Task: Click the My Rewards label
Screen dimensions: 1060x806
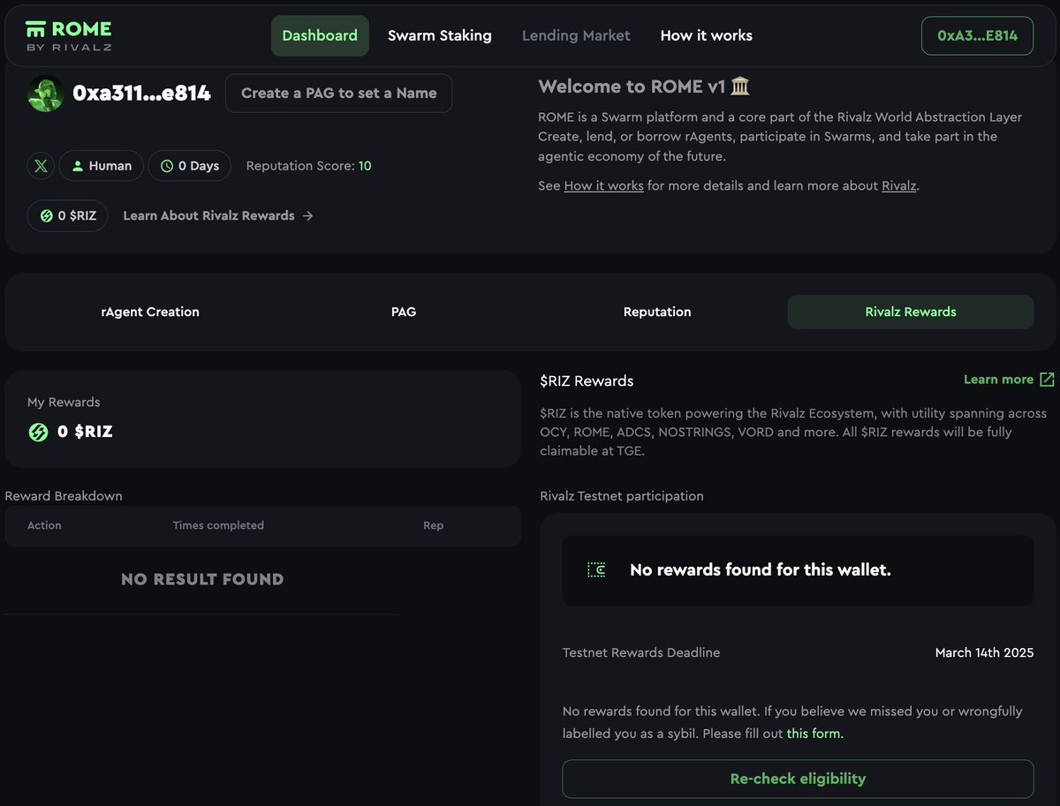Action: point(64,403)
